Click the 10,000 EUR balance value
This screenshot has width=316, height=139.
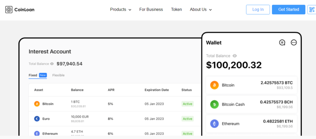(80, 117)
